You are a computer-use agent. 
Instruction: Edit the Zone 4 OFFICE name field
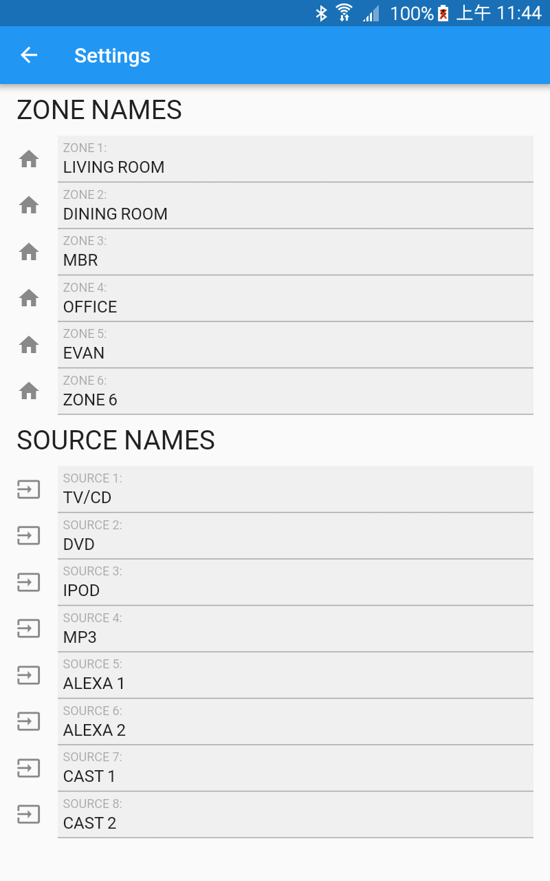click(x=296, y=299)
